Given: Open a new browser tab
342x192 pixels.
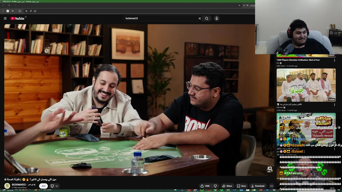Looking at the screenshot, I should click(x=239, y=5).
